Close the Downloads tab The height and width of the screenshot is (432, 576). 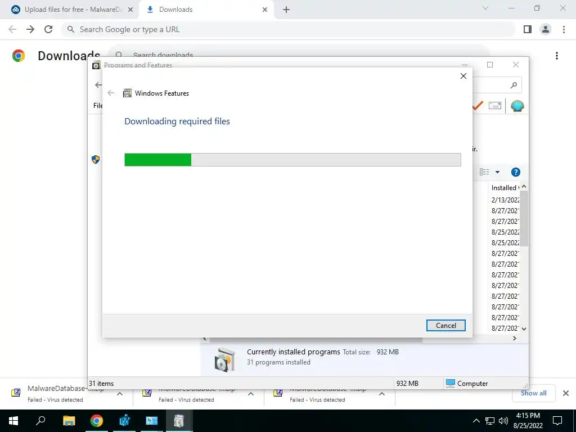[x=265, y=10]
